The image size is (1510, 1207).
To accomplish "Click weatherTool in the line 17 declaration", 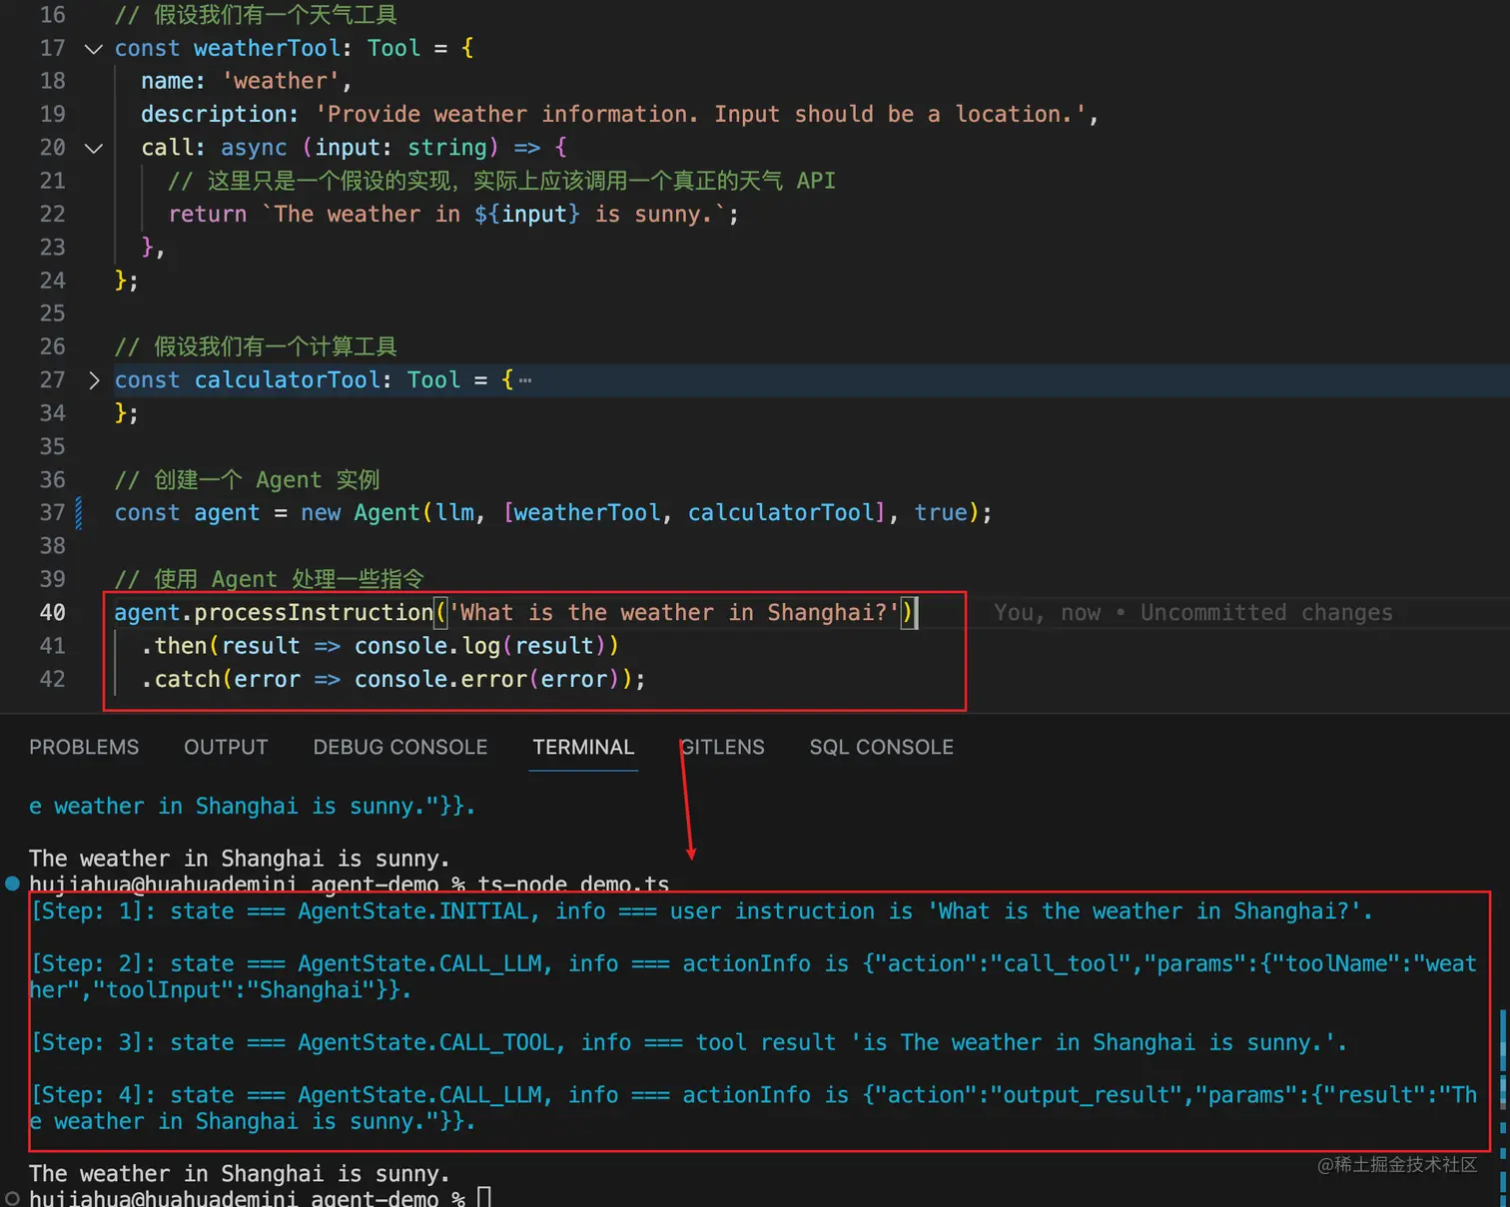I will [x=267, y=48].
